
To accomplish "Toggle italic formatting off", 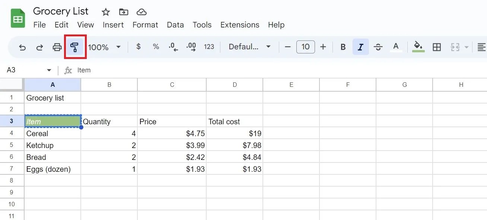I will (x=360, y=47).
